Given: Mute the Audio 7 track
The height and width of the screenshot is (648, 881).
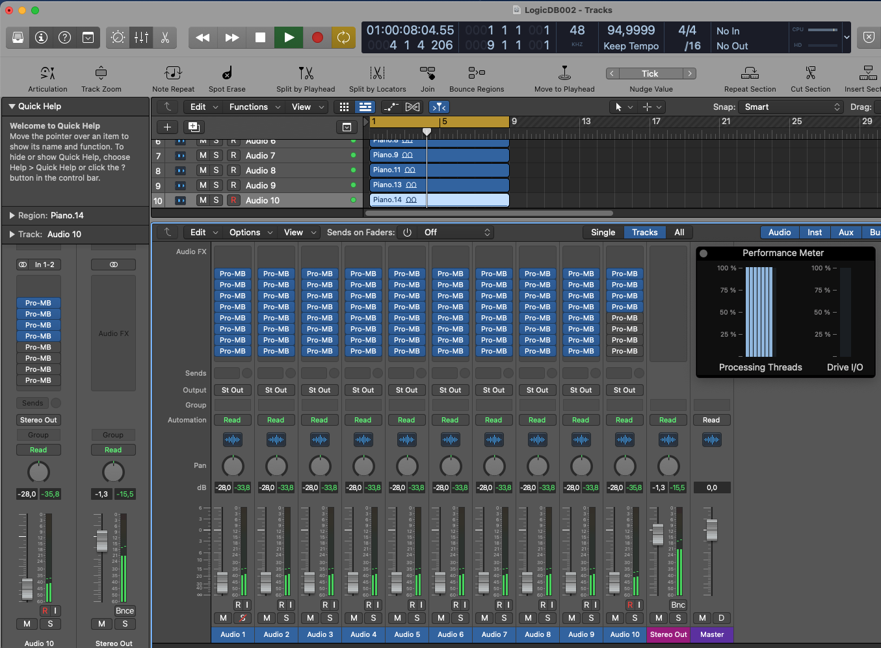Looking at the screenshot, I should [x=203, y=155].
